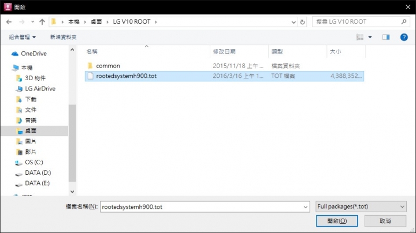Go back with the back arrow

[9, 22]
